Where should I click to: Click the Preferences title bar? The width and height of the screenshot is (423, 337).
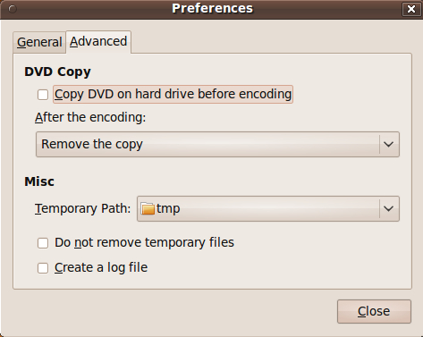[x=212, y=9]
